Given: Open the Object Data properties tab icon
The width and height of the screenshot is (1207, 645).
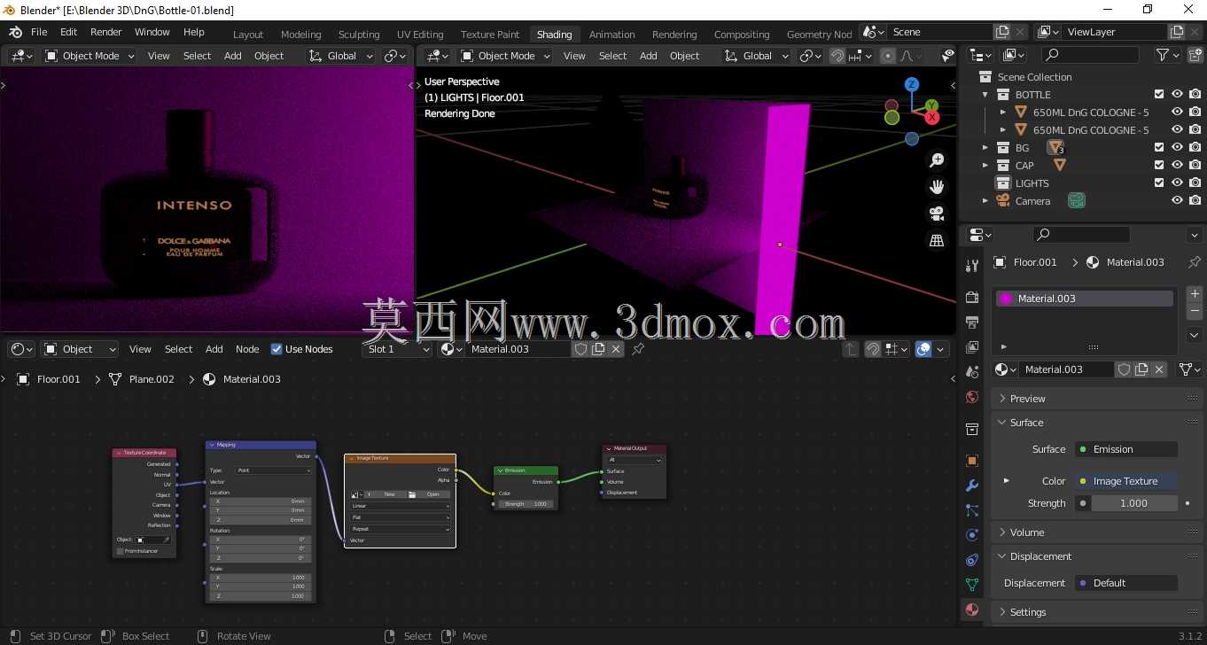Looking at the screenshot, I should point(972,585).
